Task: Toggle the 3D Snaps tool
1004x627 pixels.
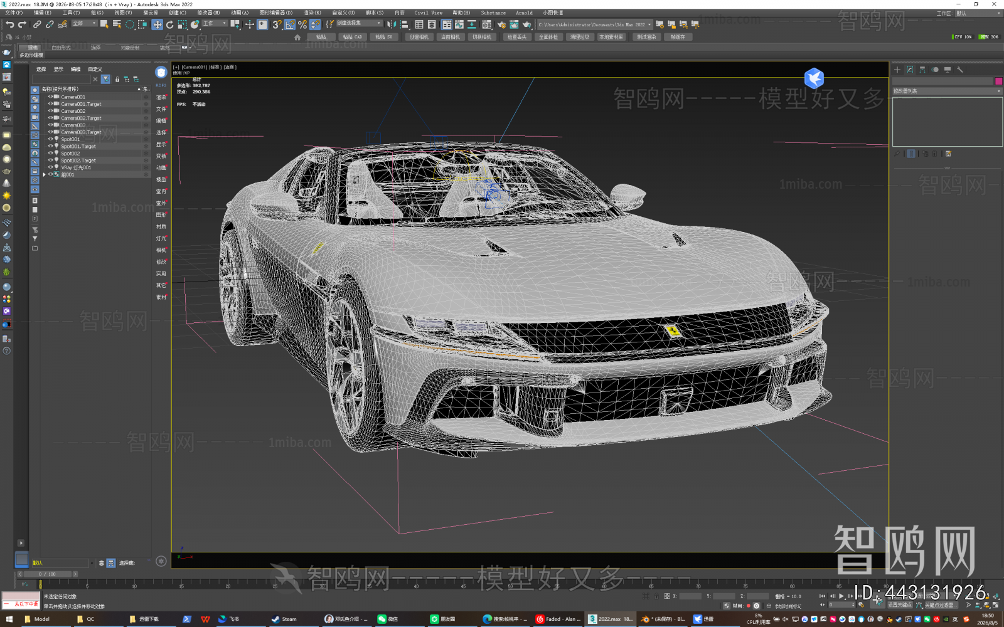Action: [x=277, y=24]
